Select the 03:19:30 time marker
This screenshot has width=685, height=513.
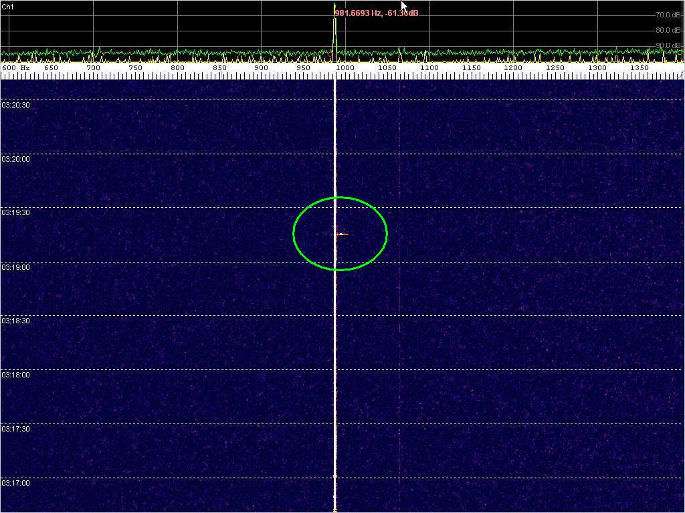pyautogui.click(x=15, y=212)
